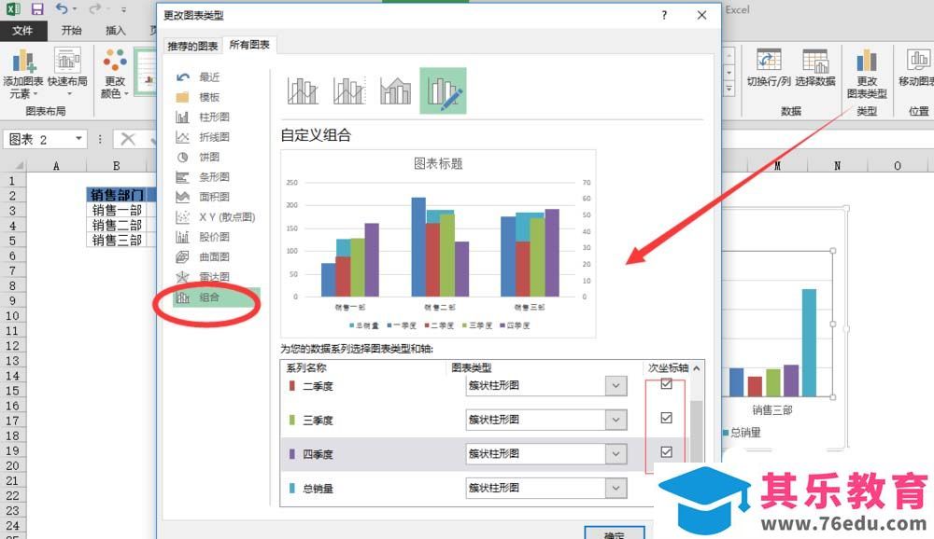Open the Name Box dropdown arrow
This screenshot has height=539, width=934.
click(x=78, y=139)
